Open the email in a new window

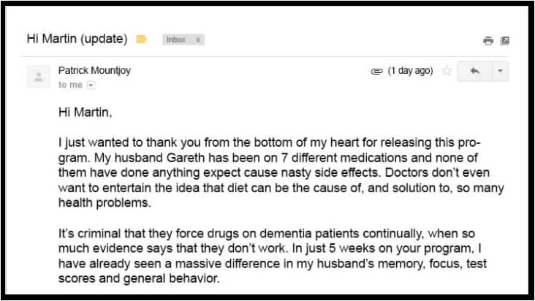tap(504, 41)
